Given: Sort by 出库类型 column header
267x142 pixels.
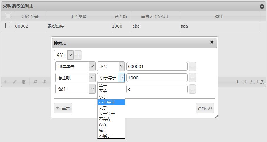Looking at the screenshot, I should (79, 17).
